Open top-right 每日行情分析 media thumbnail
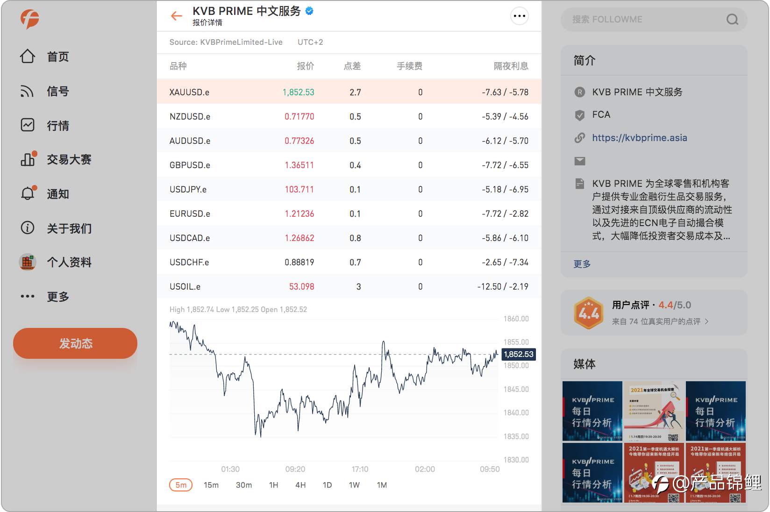Viewport: 770px width, 512px height. 715,411
